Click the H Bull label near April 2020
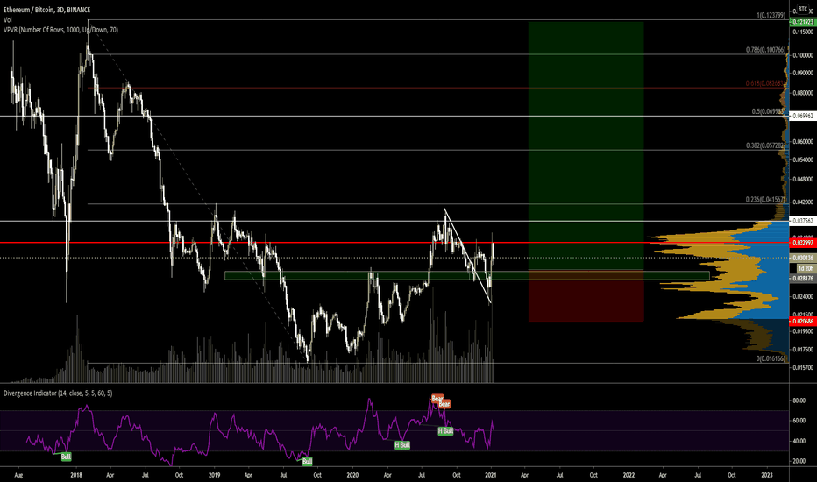Image resolution: width=817 pixels, height=482 pixels. (402, 445)
